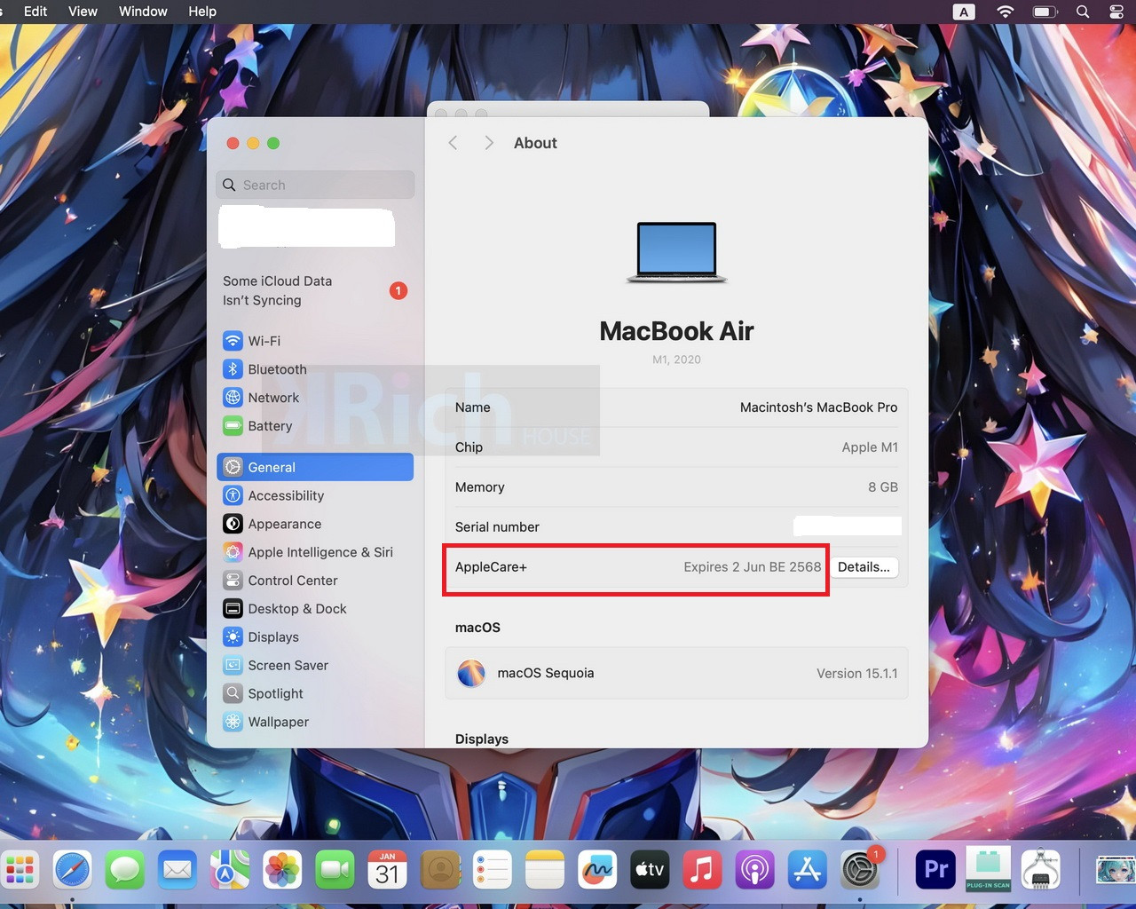
Task: Open Calendar showing JAN 31
Action: point(388,870)
